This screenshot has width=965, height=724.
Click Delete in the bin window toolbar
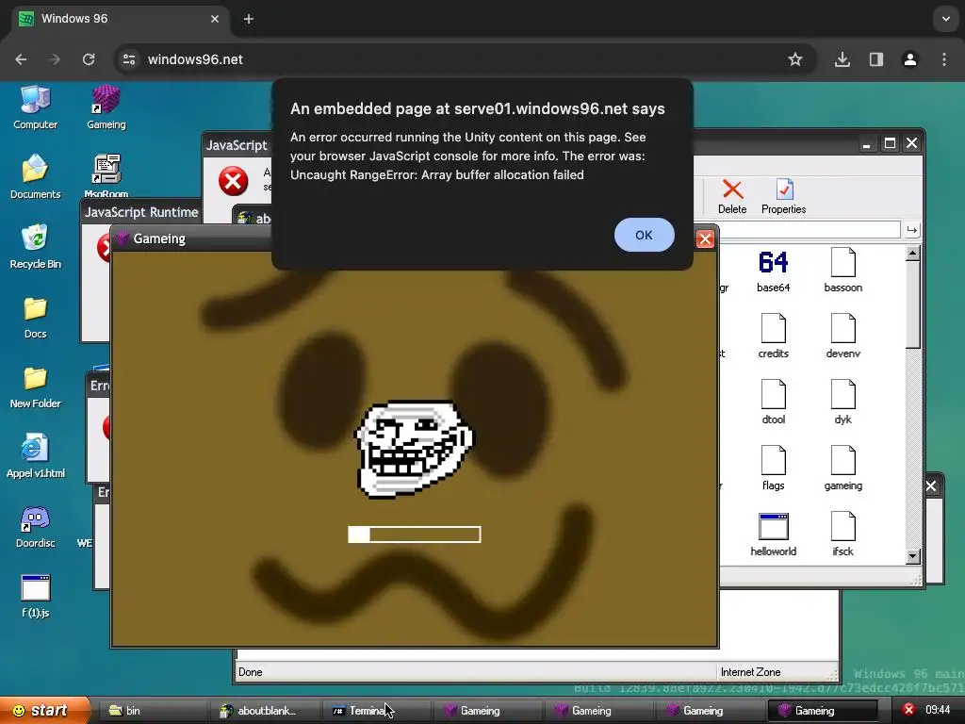731,197
